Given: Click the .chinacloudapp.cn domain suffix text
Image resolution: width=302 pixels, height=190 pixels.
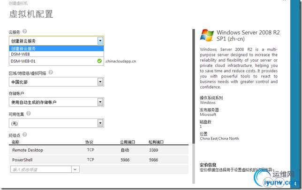Looking at the screenshot, I should pyautogui.click(x=121, y=61).
